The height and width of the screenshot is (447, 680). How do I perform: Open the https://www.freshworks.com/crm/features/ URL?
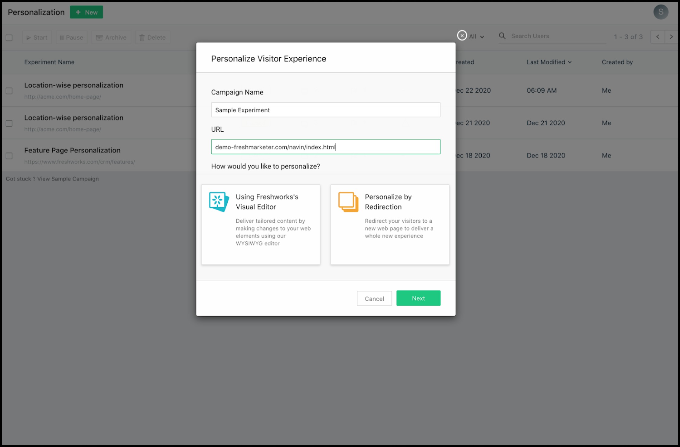point(80,162)
